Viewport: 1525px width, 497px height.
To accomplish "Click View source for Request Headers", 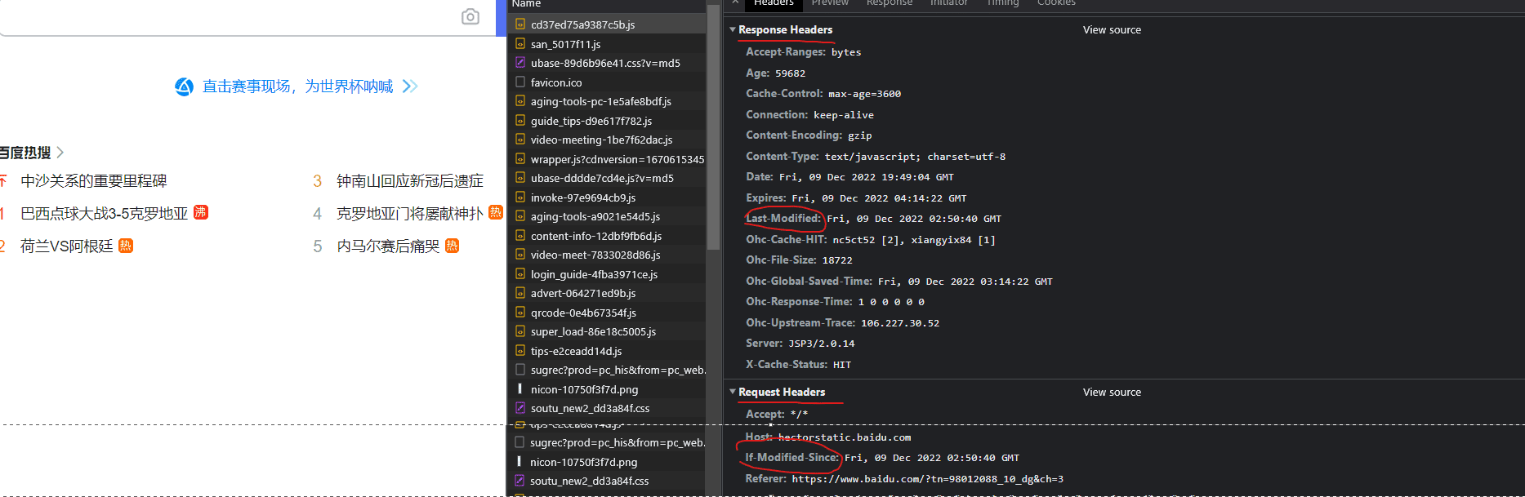I will [1112, 393].
